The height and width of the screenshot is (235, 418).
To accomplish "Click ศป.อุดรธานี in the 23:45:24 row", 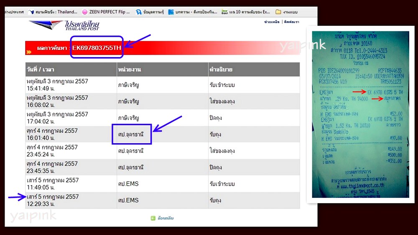I will 130,151.
